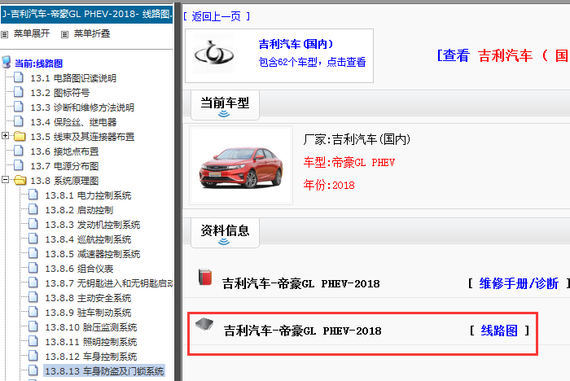Viewport: 570px width, 381px height.
Task: Click the 菜单展开 expand-menu icon
Action: click(x=4, y=34)
